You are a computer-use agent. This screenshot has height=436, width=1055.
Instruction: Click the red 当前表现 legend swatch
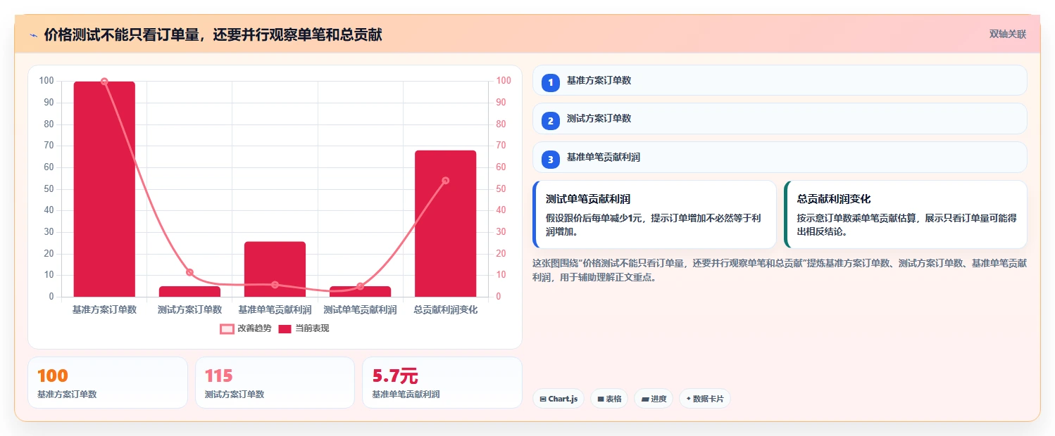pos(285,329)
